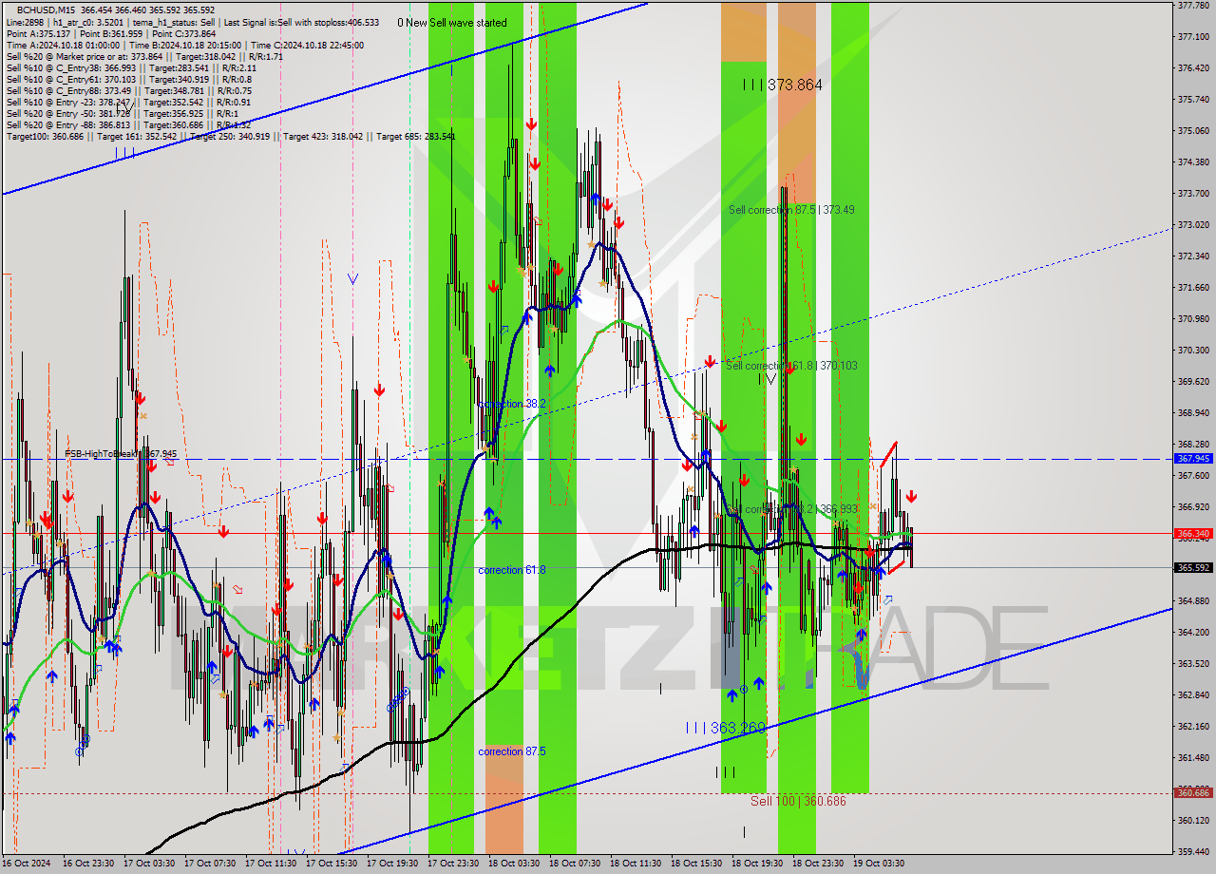Image resolution: width=1216 pixels, height=874 pixels.
Task: Select the '16 Oct 23:30' time axis label
Action: pos(88,864)
